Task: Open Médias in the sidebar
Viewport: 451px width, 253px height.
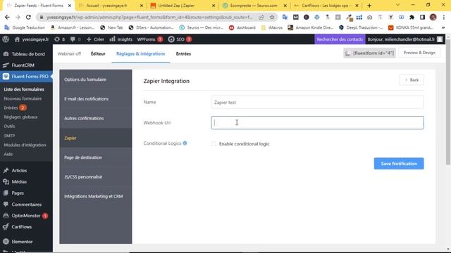Action: coord(26,181)
